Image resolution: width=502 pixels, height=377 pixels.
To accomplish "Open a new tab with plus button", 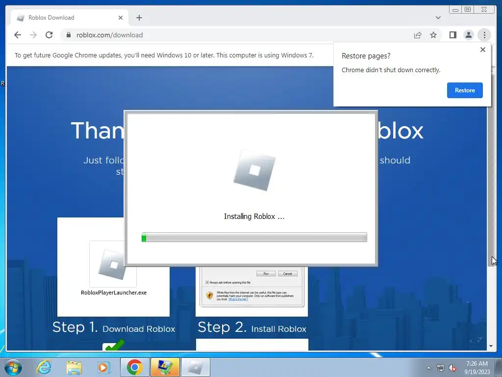I will [139, 18].
